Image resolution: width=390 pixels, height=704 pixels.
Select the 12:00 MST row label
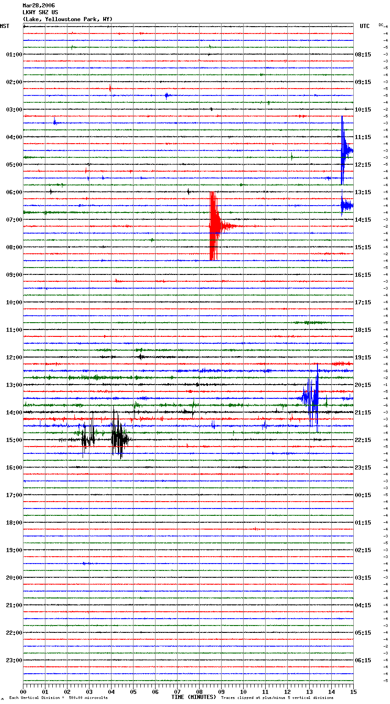tap(14, 358)
